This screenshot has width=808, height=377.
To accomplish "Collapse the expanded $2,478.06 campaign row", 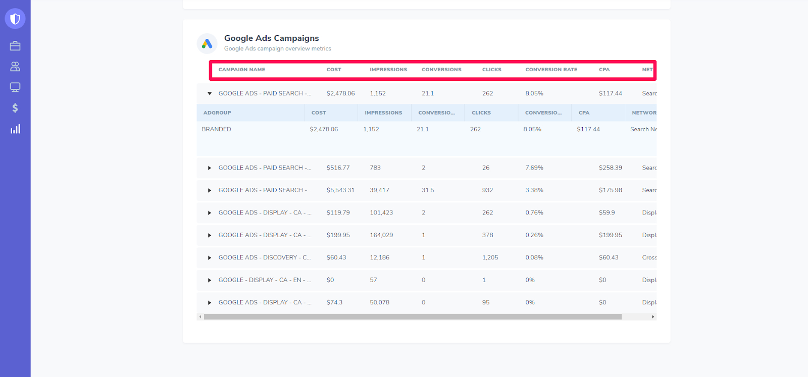I will (210, 94).
